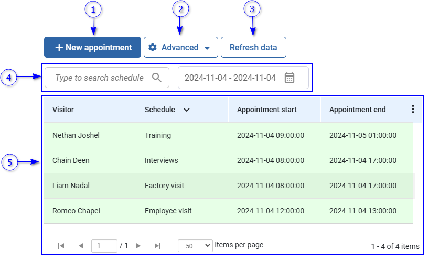The height and width of the screenshot is (261, 429).
Task: Jump to the last page of results
Action: point(157,245)
